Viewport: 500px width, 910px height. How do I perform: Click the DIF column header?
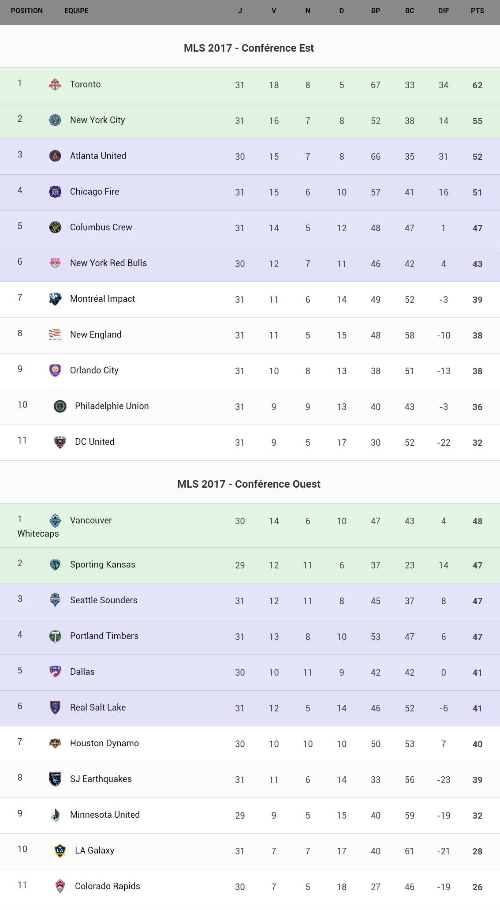[443, 11]
